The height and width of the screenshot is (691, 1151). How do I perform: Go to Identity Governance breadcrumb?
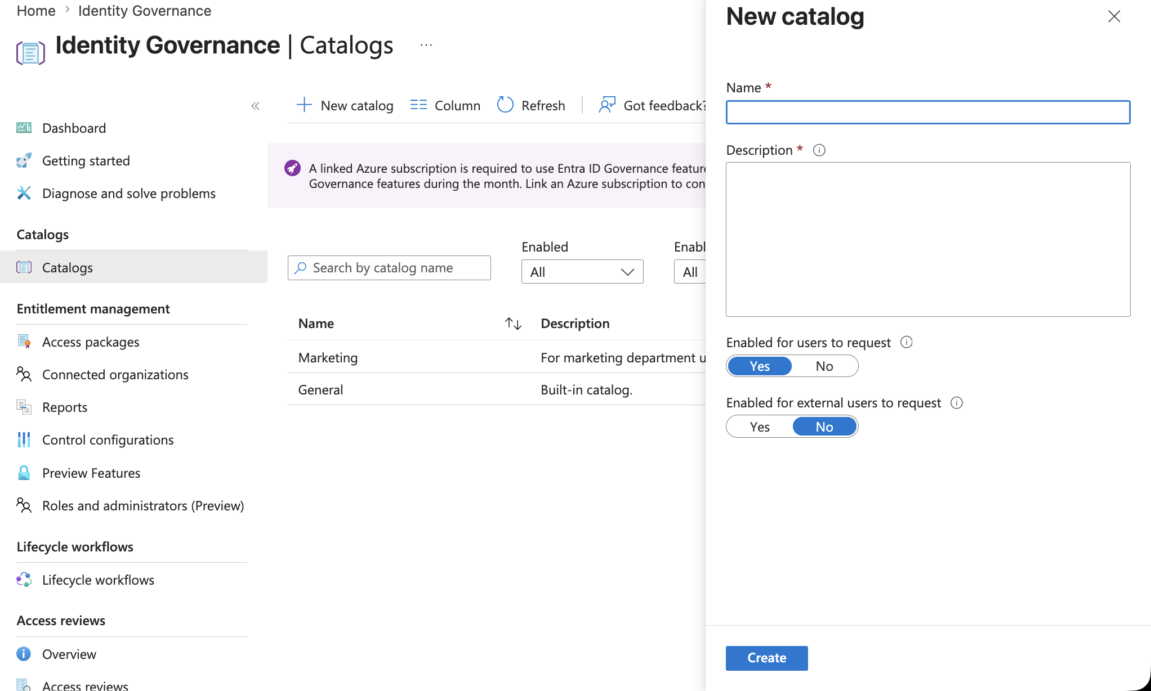pos(145,11)
